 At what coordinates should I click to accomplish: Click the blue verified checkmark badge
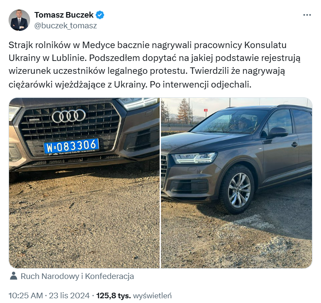tap(100, 15)
